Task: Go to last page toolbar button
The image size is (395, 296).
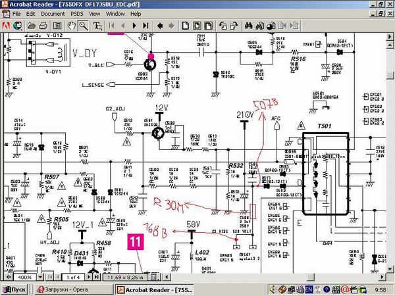Action: [145, 26]
